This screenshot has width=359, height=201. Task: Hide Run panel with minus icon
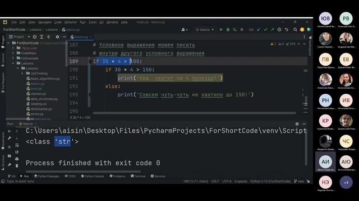pyautogui.click(x=304, y=124)
